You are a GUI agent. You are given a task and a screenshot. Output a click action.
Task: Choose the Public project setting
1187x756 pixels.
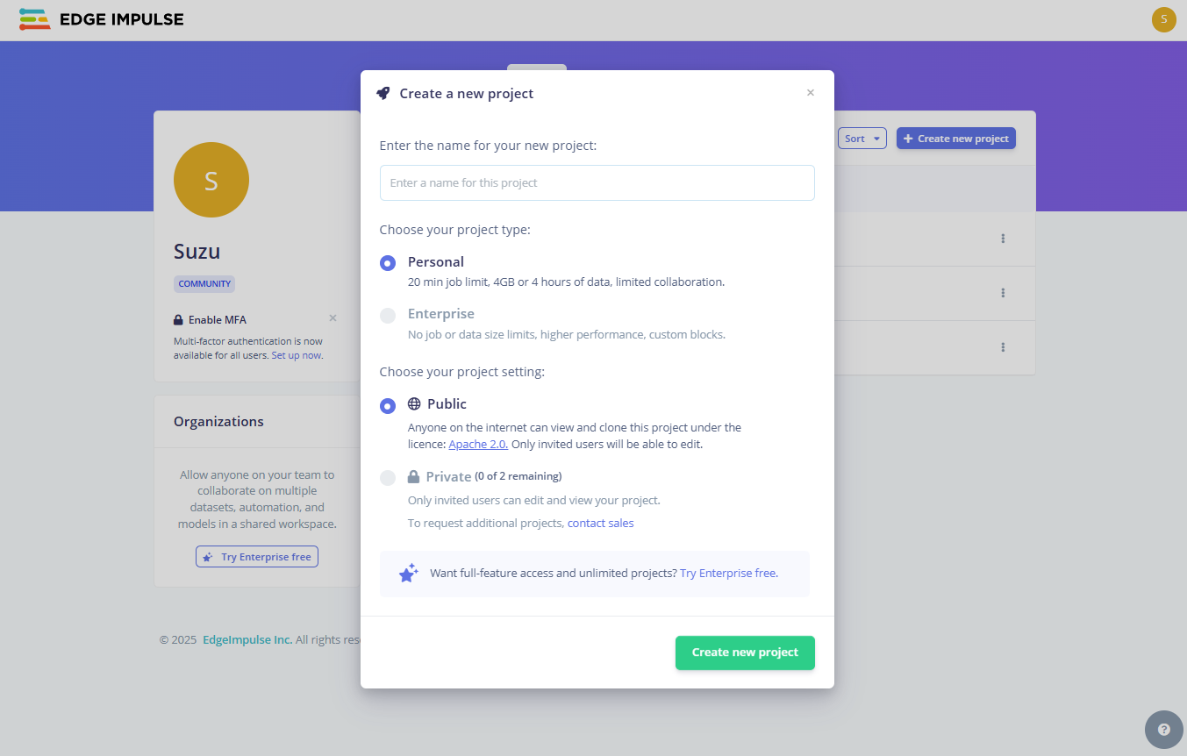[388, 406]
